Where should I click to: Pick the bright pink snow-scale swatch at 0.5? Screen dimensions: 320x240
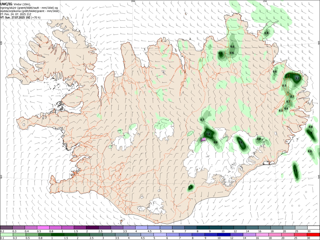coord(43,228)
